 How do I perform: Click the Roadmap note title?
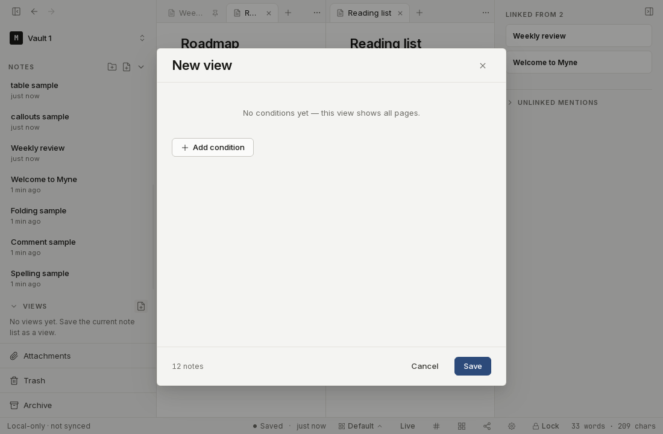[210, 43]
